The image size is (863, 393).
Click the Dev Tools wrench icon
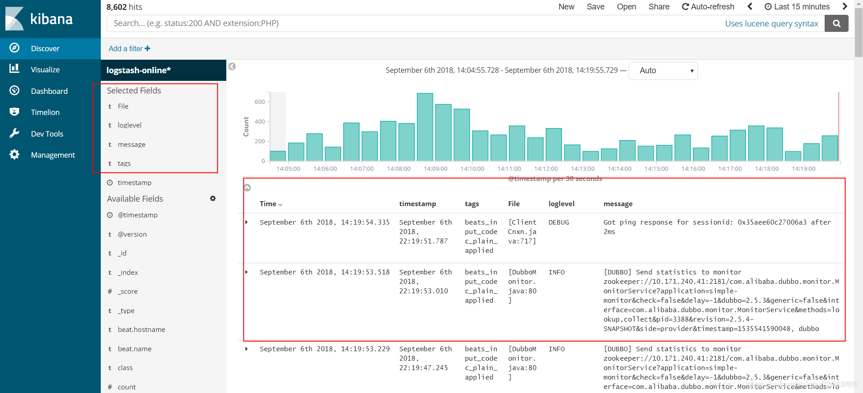pyautogui.click(x=14, y=133)
